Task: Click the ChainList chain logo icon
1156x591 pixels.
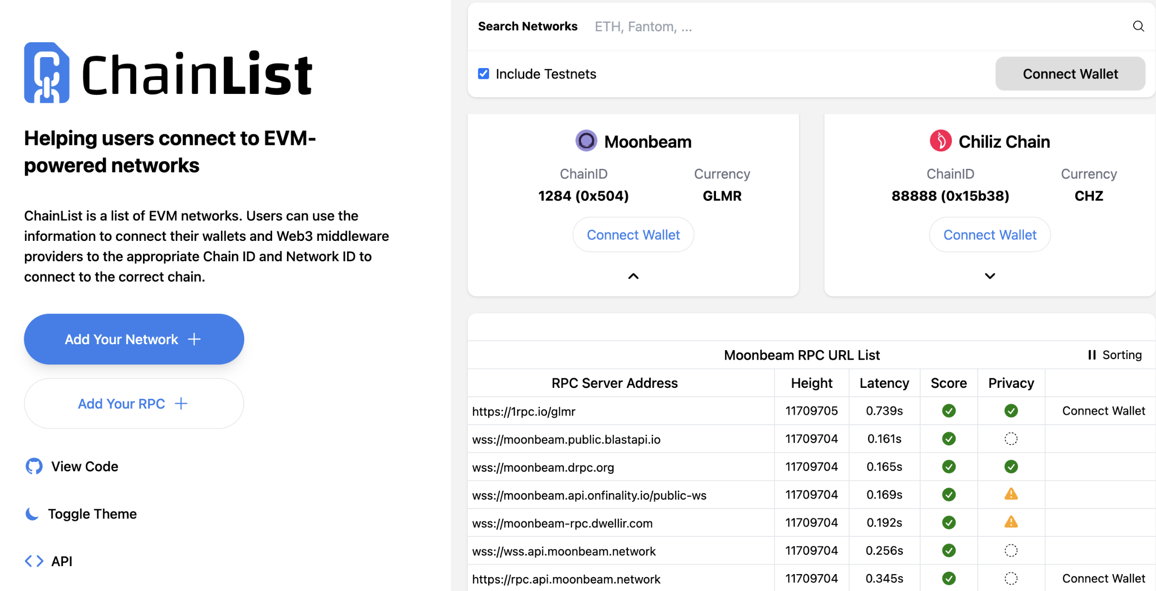Action: coord(47,73)
